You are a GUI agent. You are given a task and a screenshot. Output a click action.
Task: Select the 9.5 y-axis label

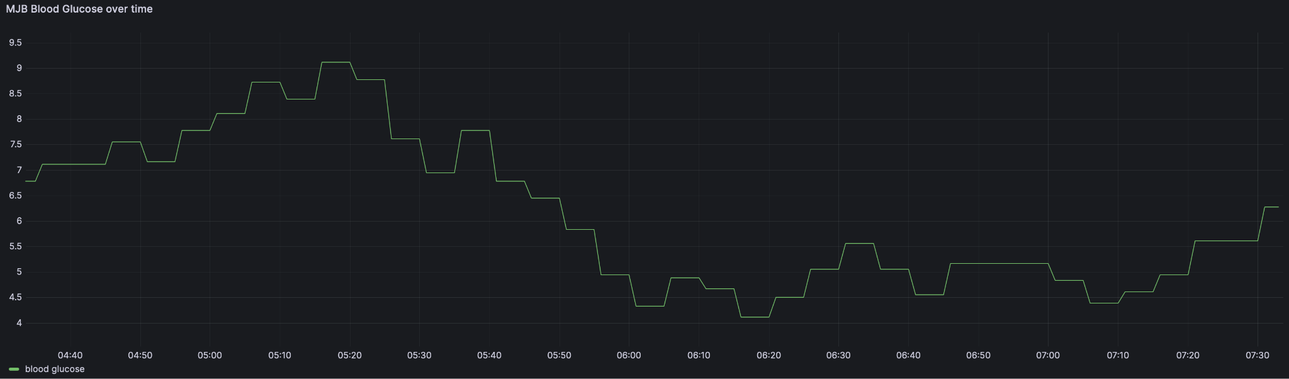tap(16, 43)
